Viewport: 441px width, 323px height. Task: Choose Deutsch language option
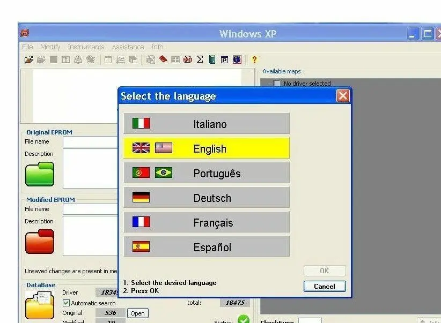(207, 198)
